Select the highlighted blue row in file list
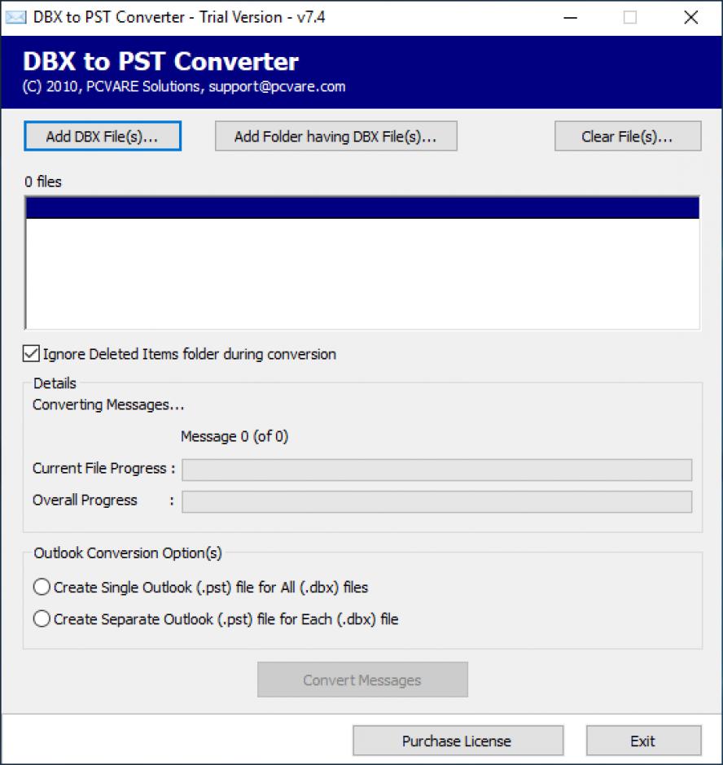Image resolution: width=723 pixels, height=765 pixels. click(x=362, y=208)
